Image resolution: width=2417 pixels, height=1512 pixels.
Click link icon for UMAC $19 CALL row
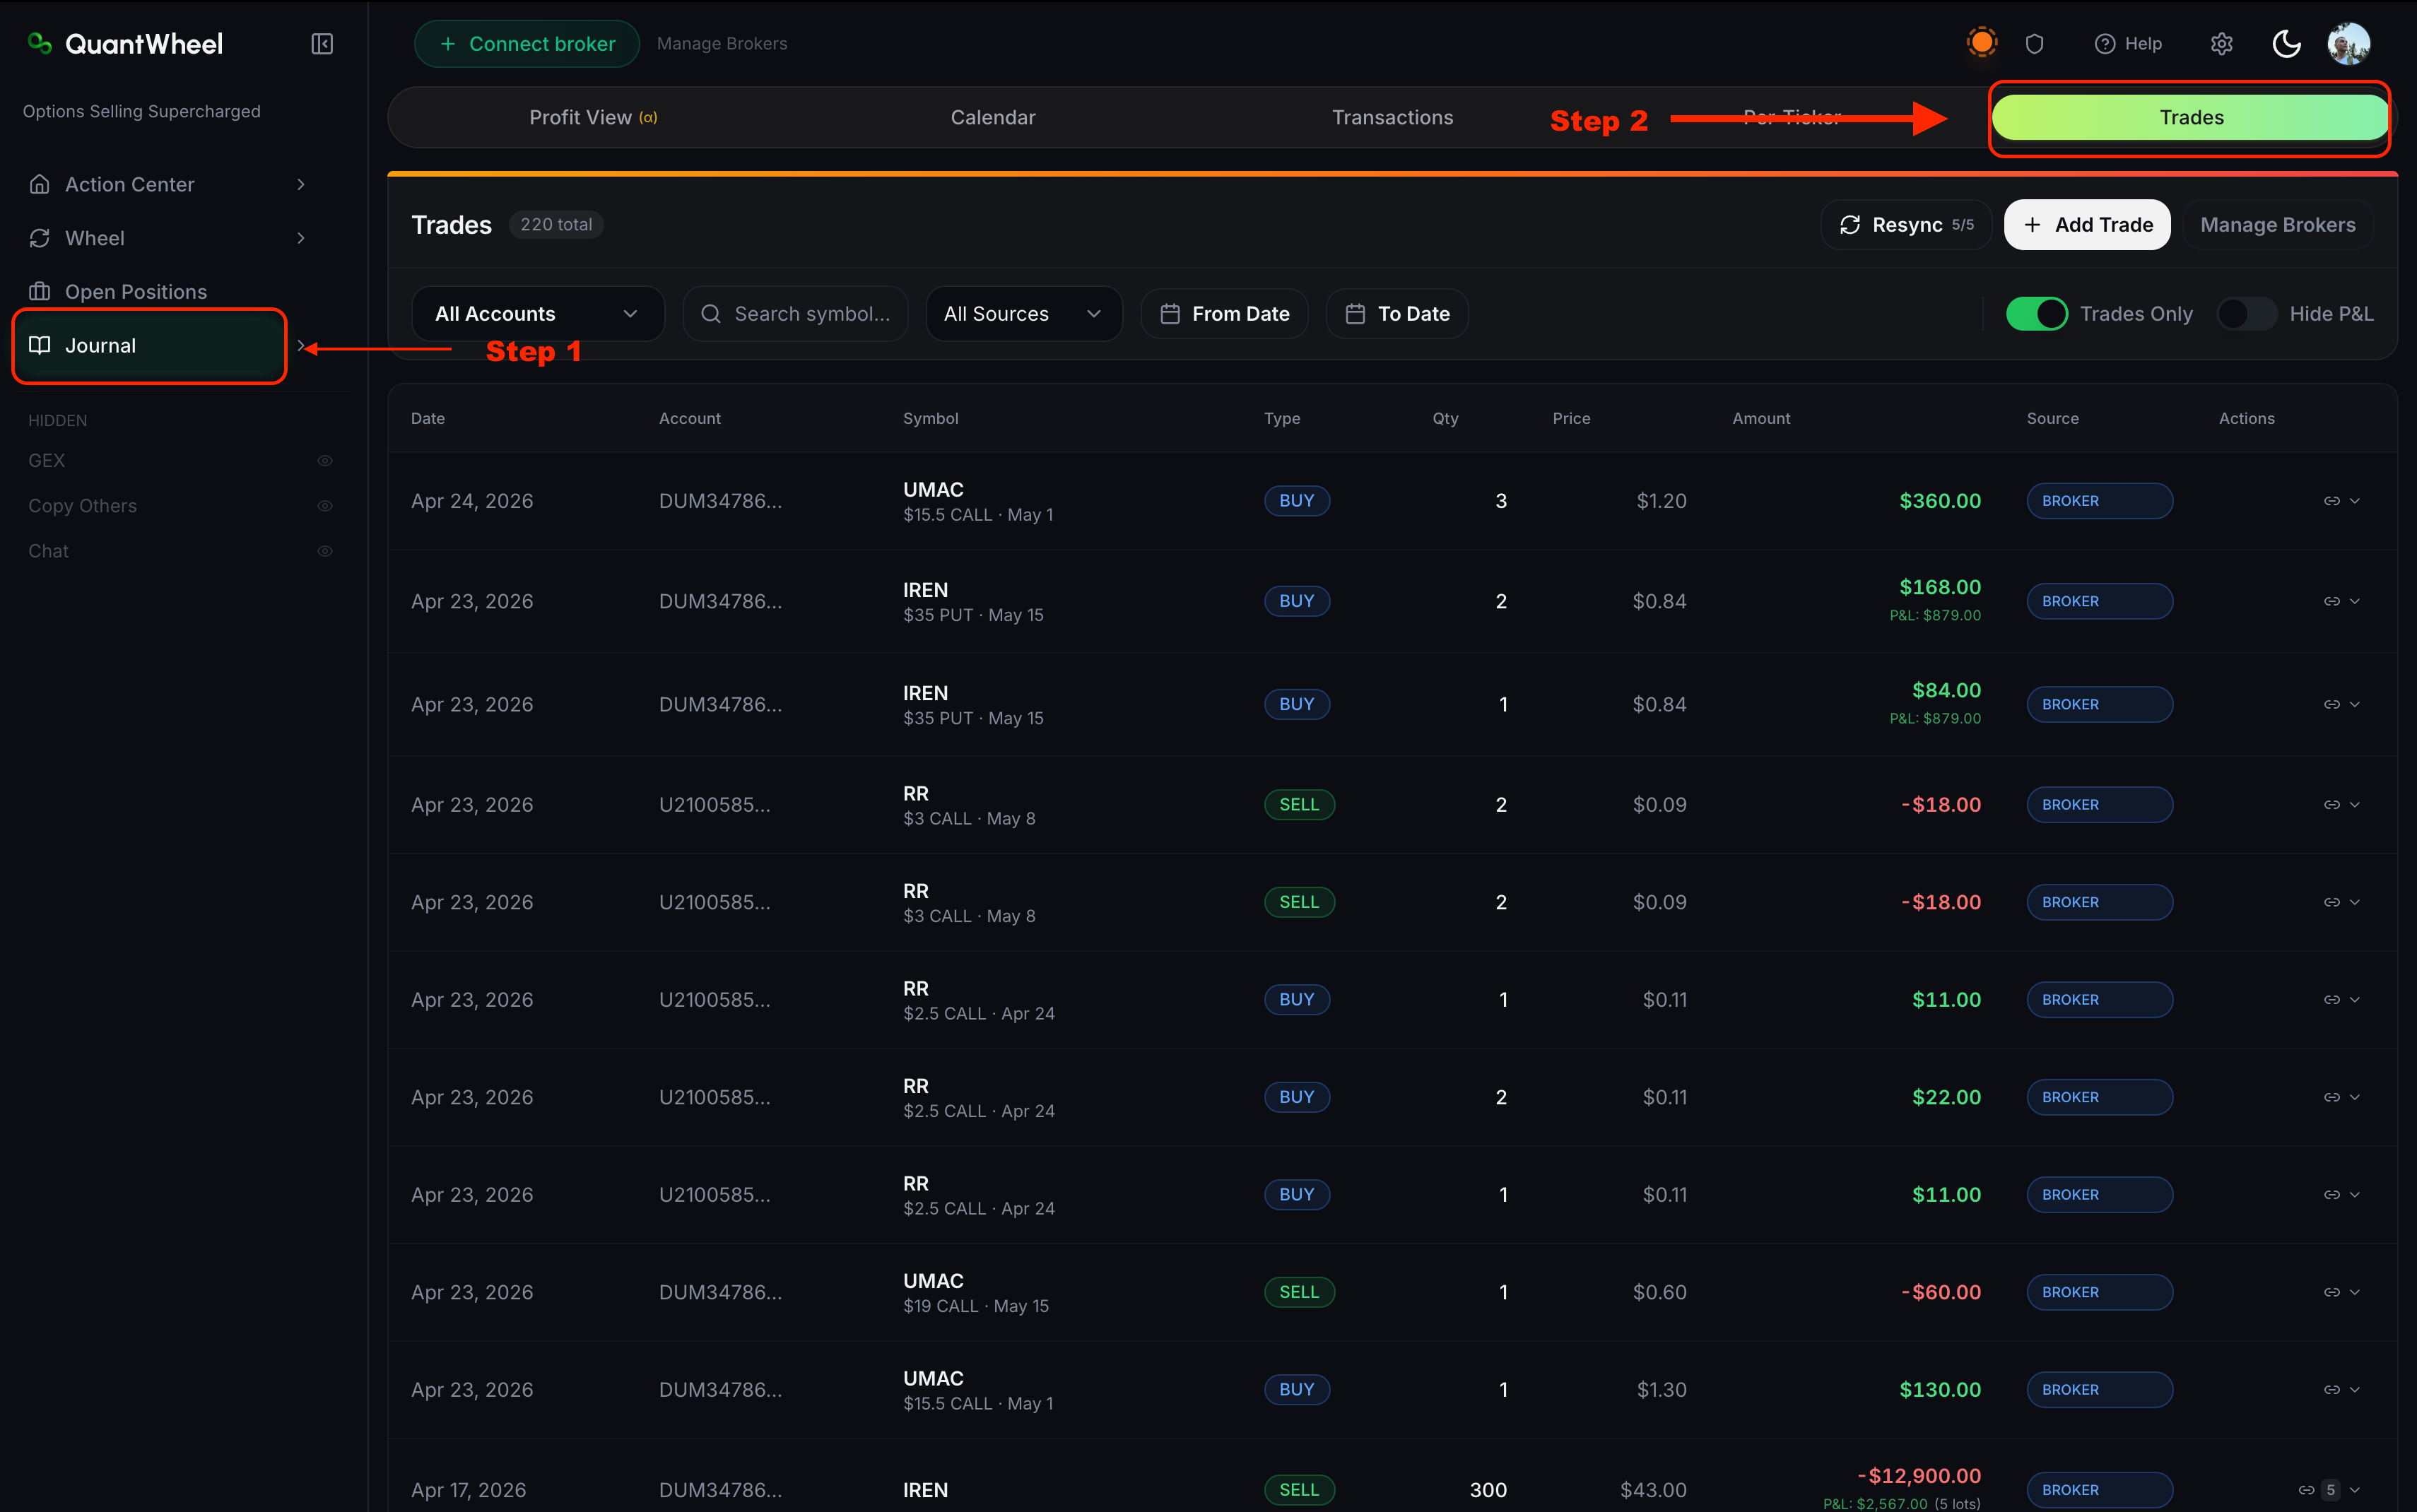click(x=2332, y=1292)
